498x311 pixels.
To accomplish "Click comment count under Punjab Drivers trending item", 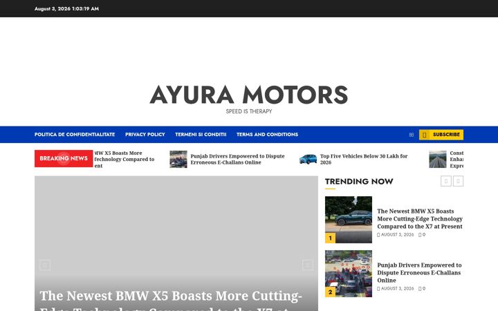I will click(422, 289).
